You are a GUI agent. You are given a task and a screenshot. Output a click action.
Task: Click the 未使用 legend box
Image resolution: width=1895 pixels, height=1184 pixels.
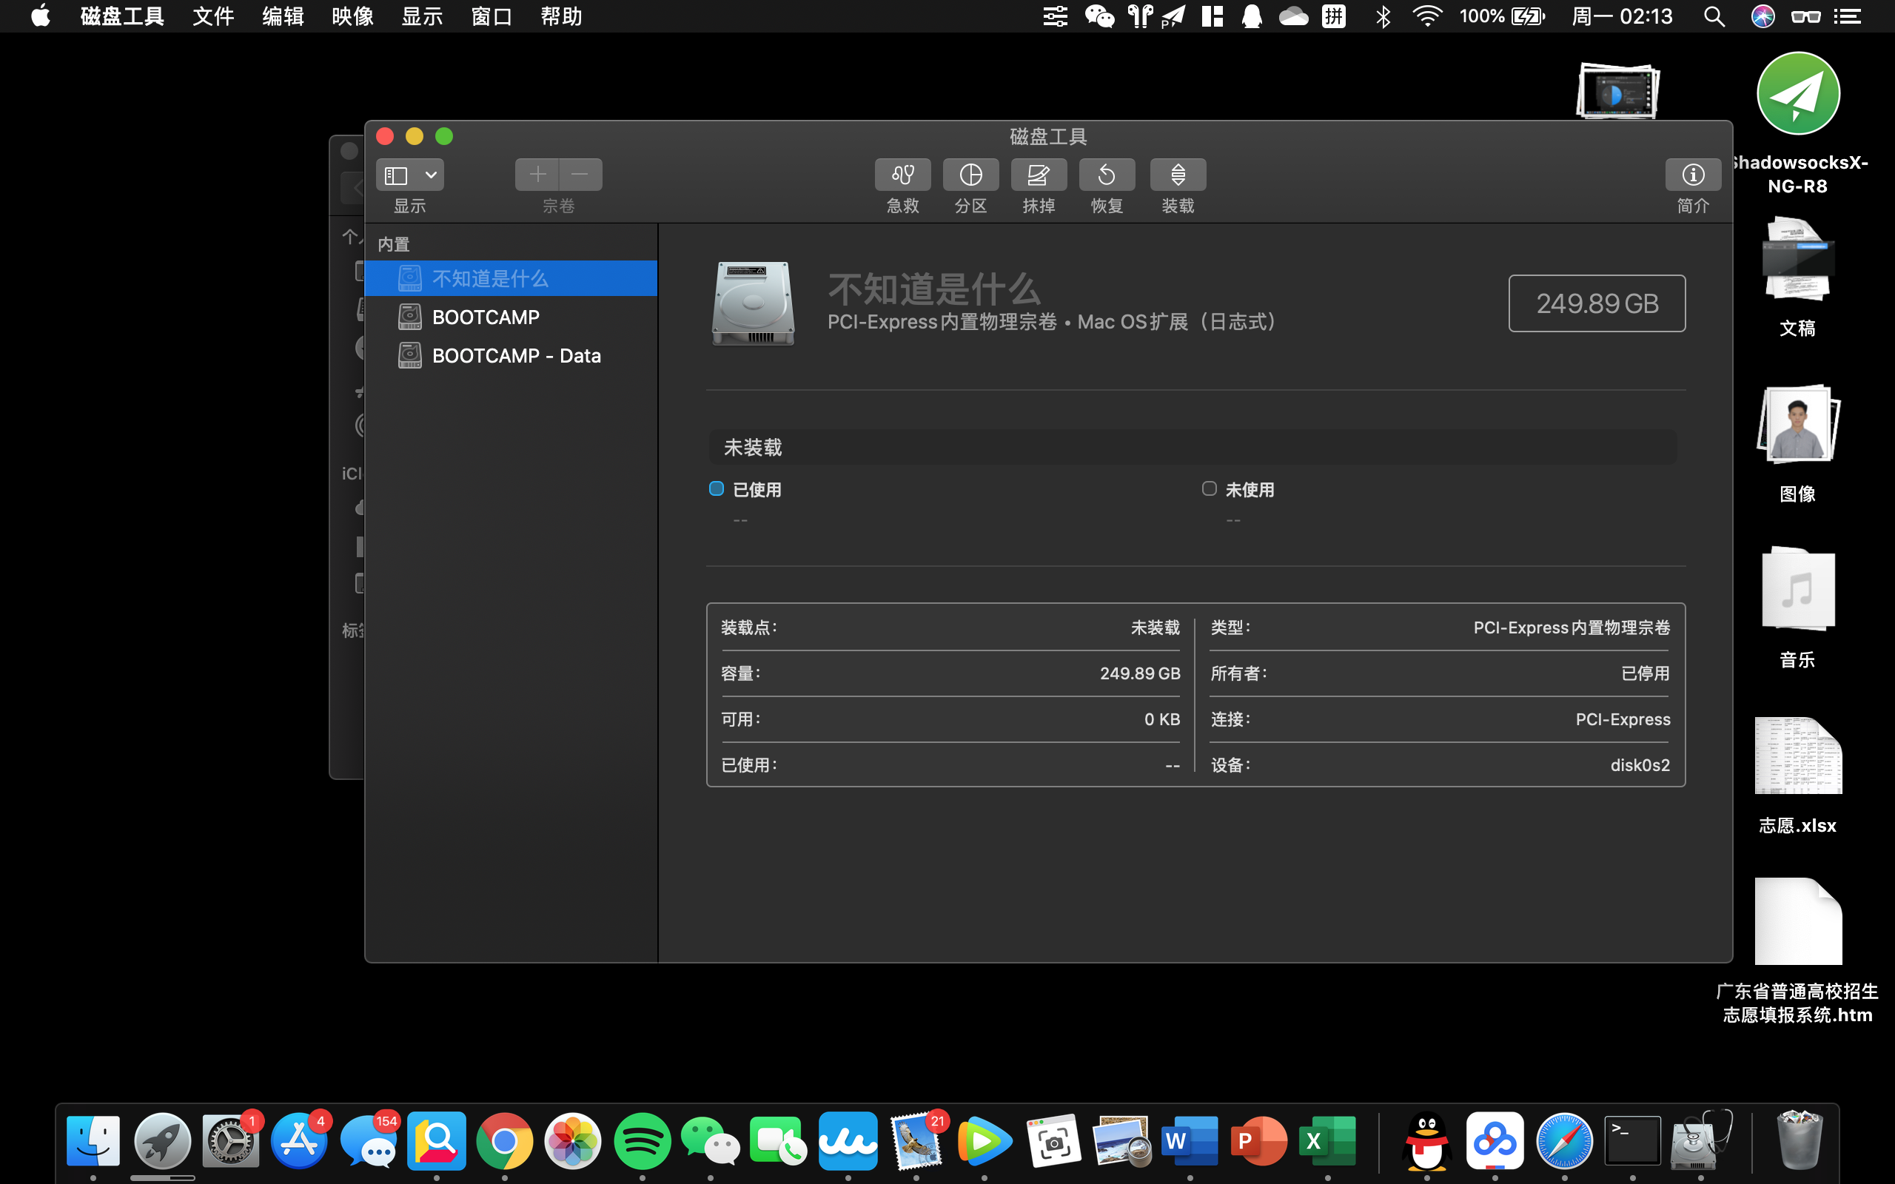coord(1209,488)
